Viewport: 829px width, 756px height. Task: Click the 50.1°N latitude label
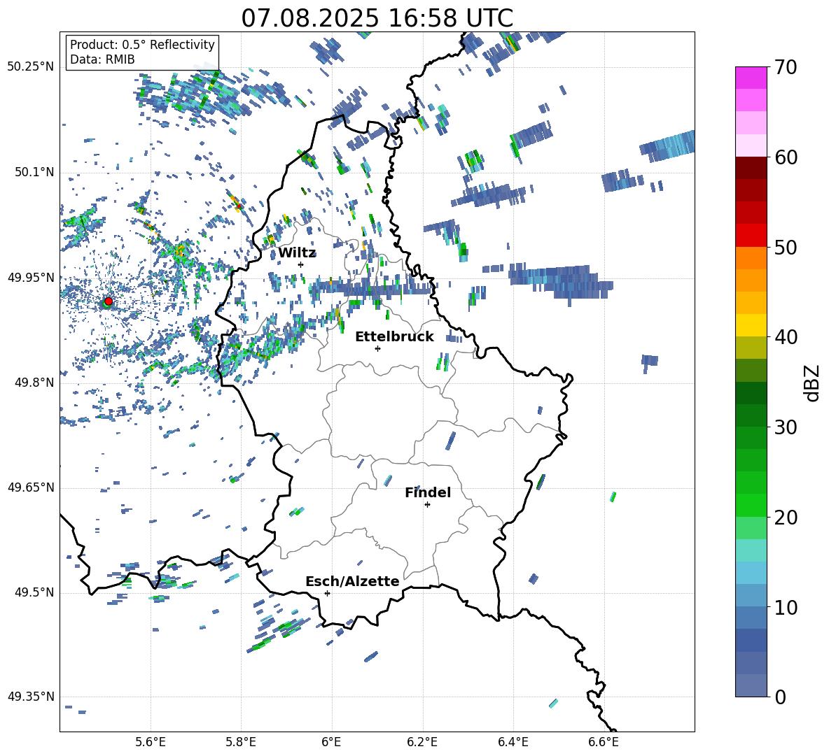pyautogui.click(x=34, y=172)
